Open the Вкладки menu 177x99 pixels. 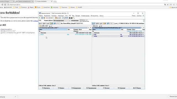(78, 16)
